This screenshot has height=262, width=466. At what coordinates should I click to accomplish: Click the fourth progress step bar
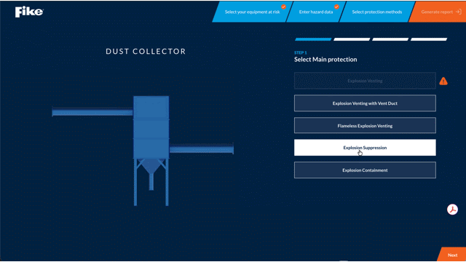[x=429, y=39]
